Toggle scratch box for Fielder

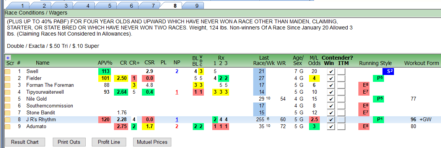pos(8,78)
